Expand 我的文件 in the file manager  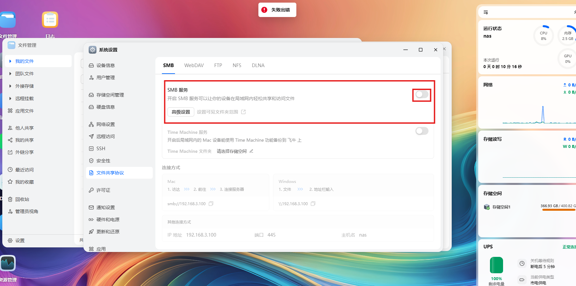(x=10, y=61)
